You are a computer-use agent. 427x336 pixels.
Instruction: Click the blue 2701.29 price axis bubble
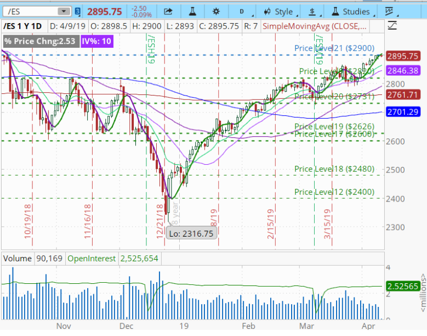pyautogui.click(x=402, y=112)
